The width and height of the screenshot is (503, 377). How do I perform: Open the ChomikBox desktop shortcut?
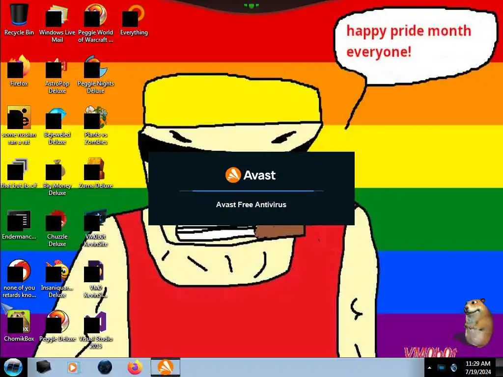click(x=19, y=326)
